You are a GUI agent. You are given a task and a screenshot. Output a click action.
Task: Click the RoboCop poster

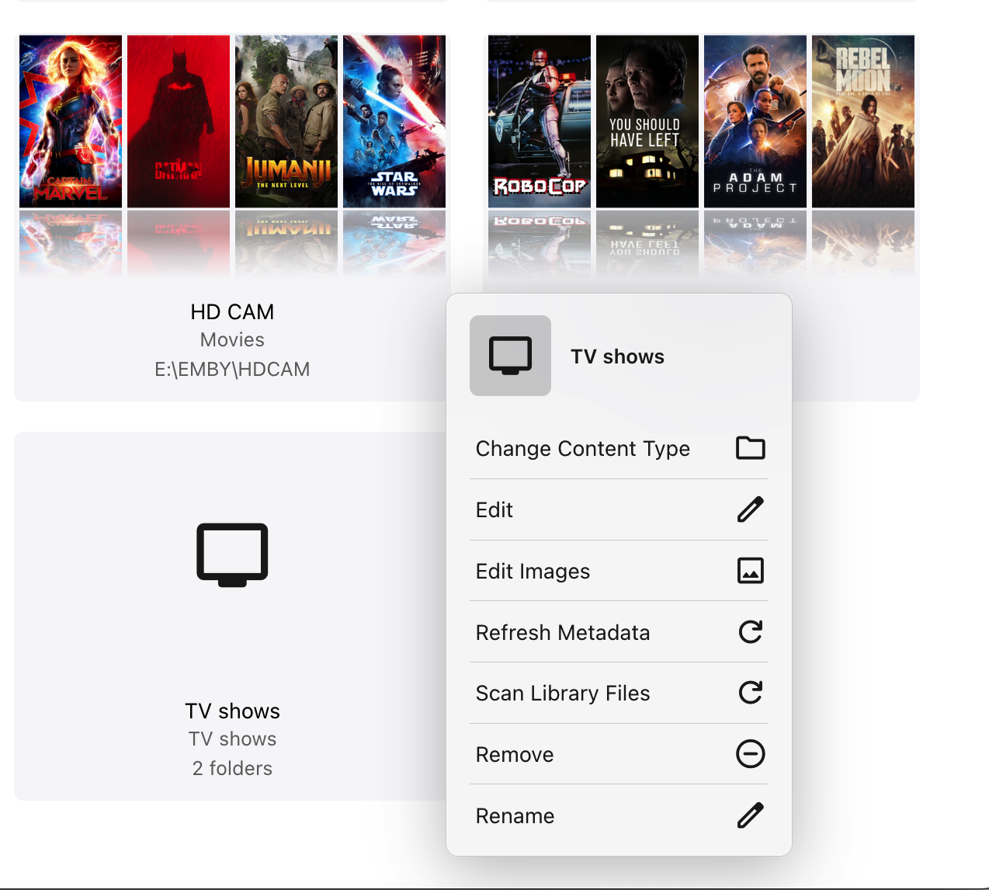(539, 120)
